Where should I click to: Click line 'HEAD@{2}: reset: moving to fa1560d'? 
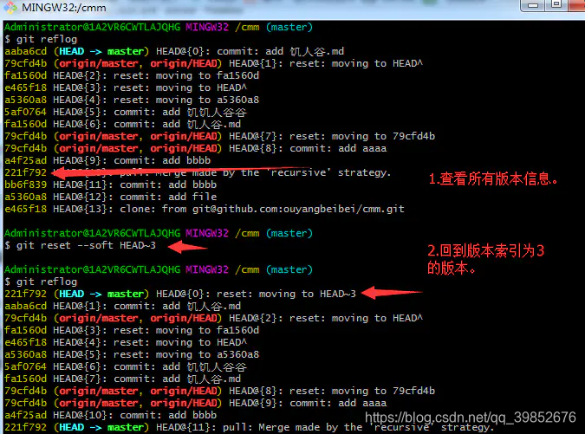tap(132, 75)
